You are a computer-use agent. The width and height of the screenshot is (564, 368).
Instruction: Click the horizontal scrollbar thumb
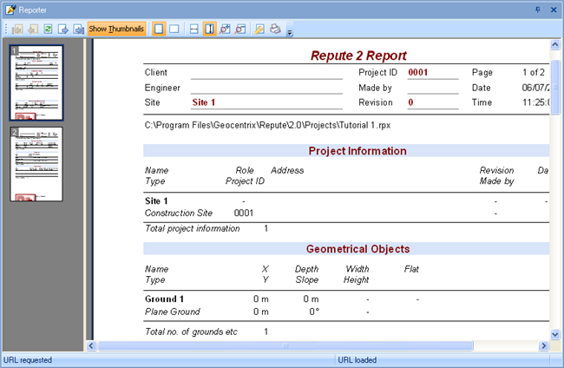point(285,346)
